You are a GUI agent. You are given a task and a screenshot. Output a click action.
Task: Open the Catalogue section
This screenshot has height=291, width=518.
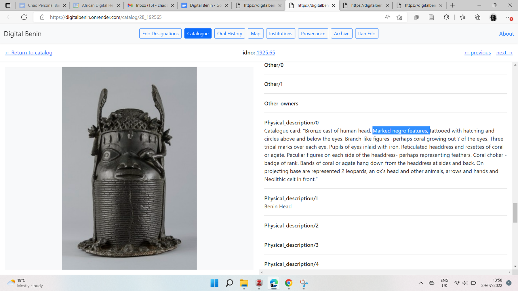[x=198, y=34]
